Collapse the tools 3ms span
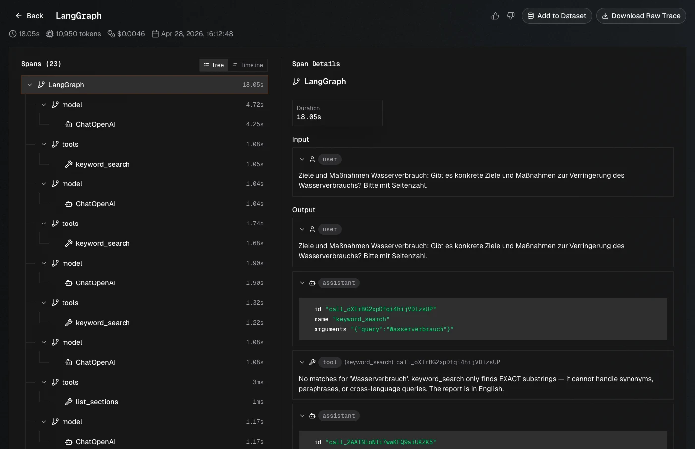The width and height of the screenshot is (695, 449). pos(44,382)
